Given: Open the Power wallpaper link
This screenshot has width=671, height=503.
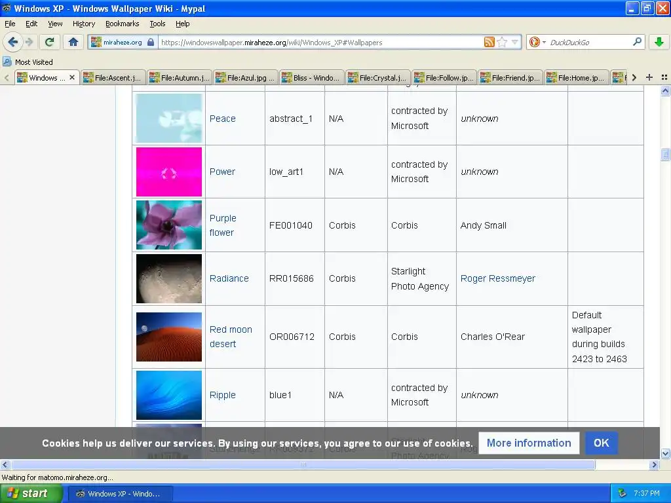Looking at the screenshot, I should [222, 172].
